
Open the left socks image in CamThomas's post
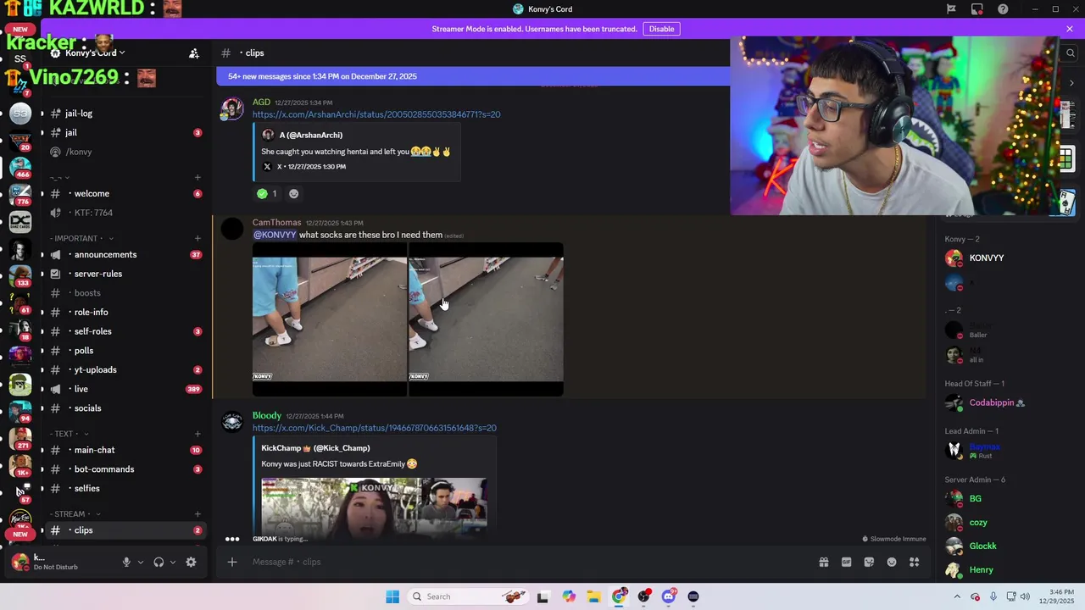330,319
